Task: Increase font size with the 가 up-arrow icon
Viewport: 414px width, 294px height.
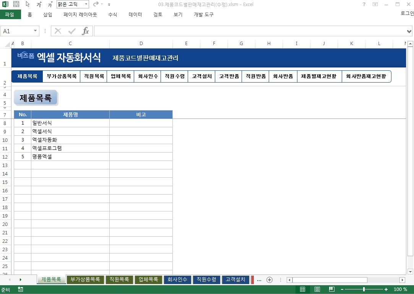Action: point(39,4)
